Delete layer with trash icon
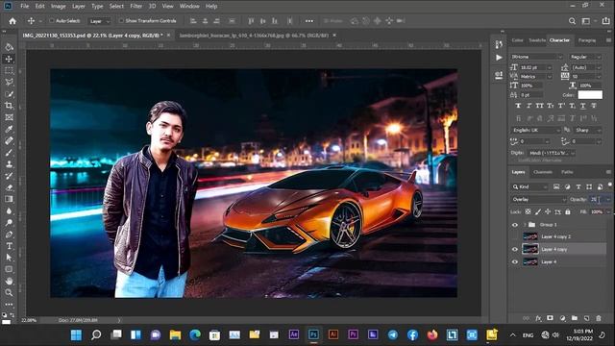This screenshot has height=346, width=615. [x=599, y=318]
